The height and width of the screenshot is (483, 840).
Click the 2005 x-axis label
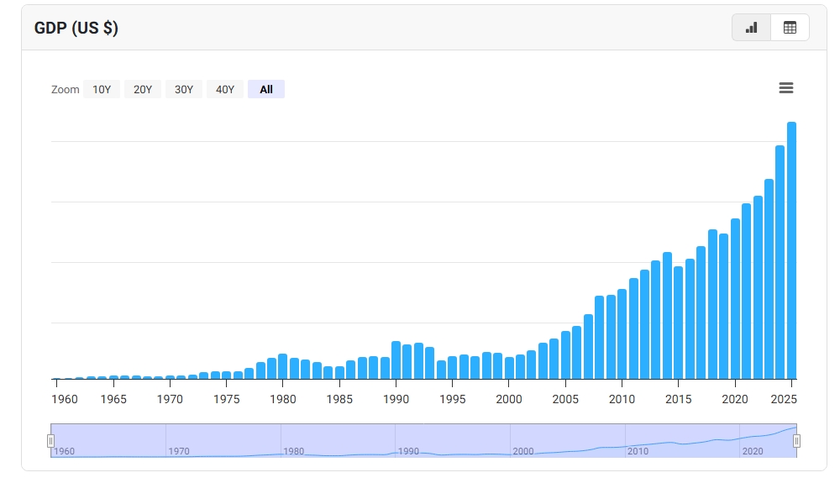565,399
